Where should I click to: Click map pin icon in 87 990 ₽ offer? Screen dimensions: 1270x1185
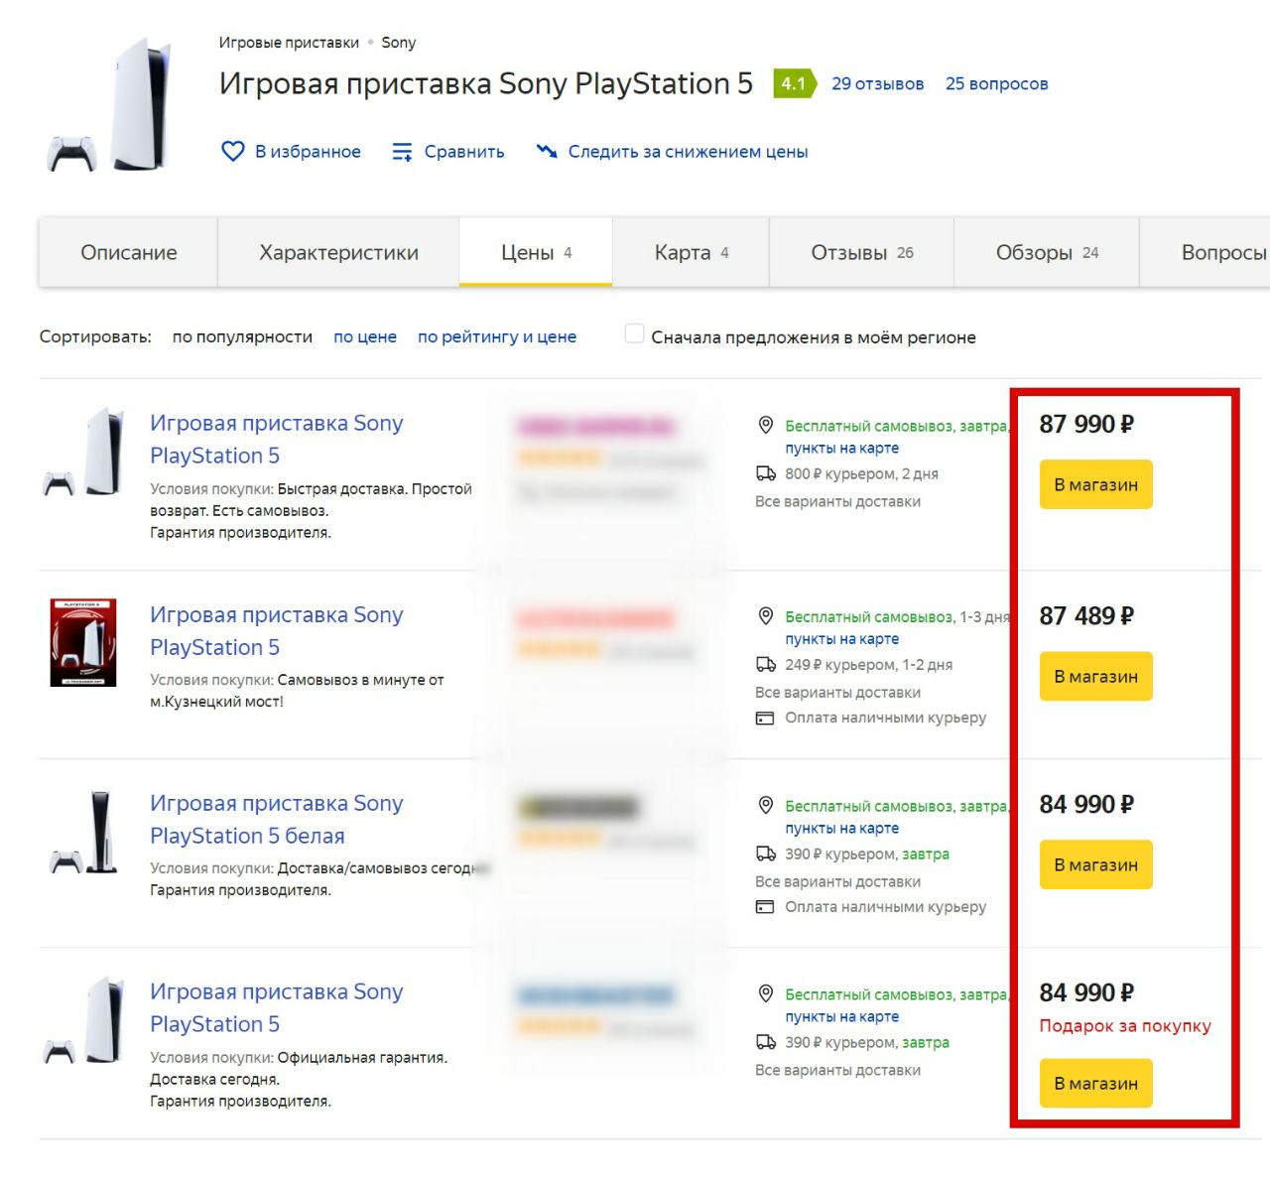[x=766, y=425]
